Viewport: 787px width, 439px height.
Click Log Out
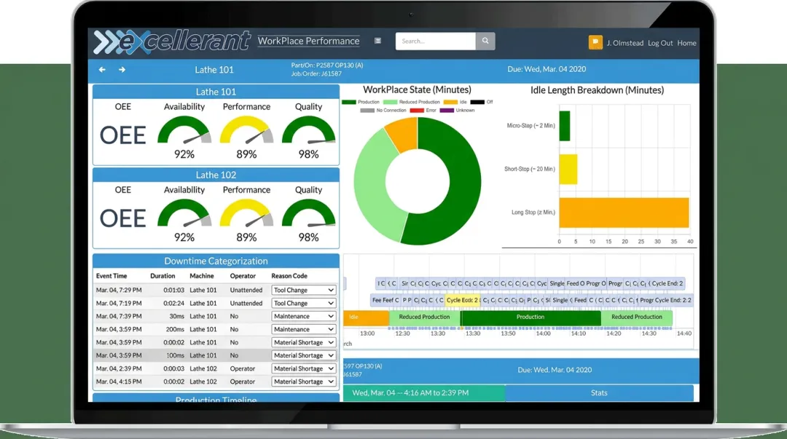tap(660, 43)
